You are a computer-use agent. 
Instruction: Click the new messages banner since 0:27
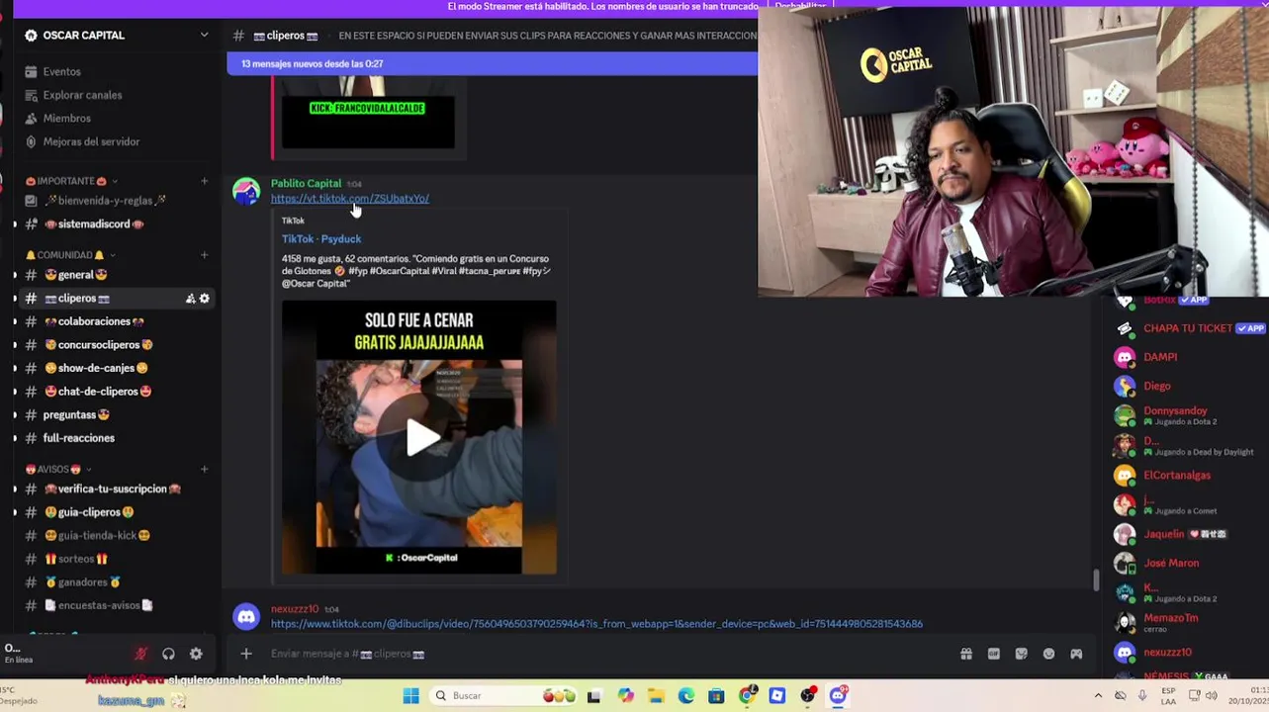pyautogui.click(x=493, y=64)
